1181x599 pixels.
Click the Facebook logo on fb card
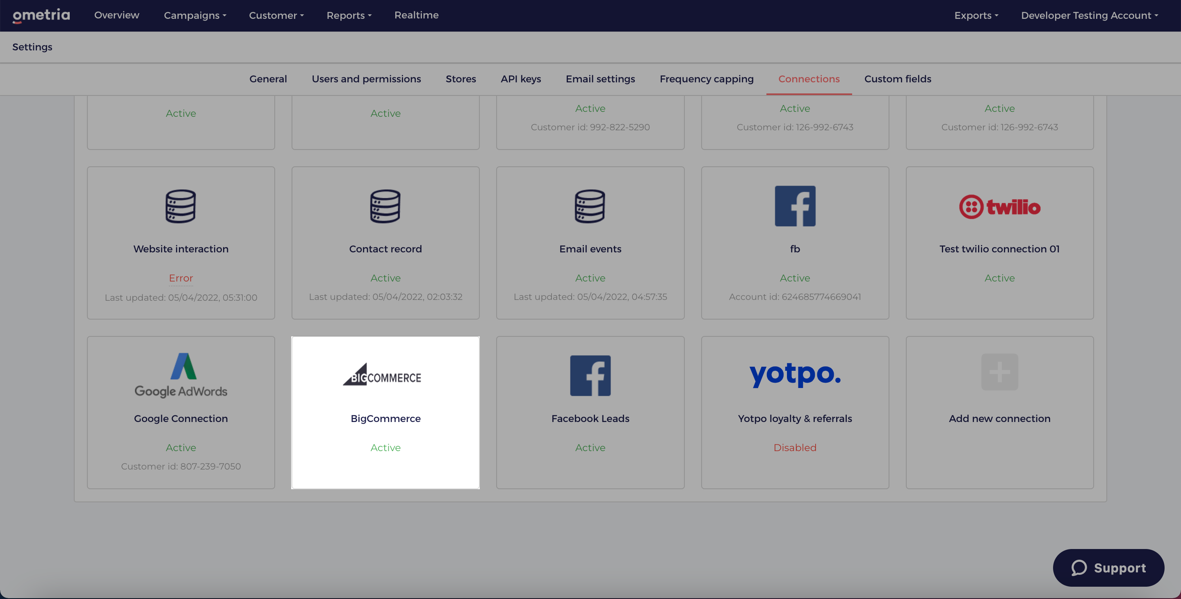pos(795,206)
